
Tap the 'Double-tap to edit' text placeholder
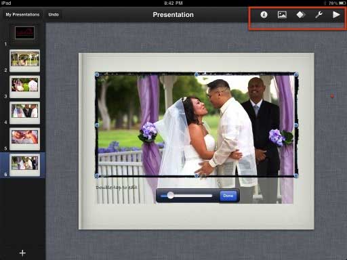117,188
